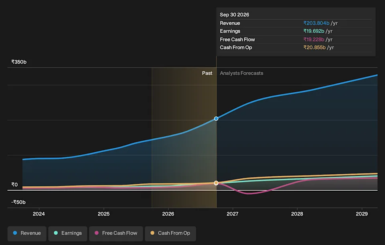Click the -₹50b y-axis label
The width and height of the screenshot is (385, 245).
[x=18, y=202]
